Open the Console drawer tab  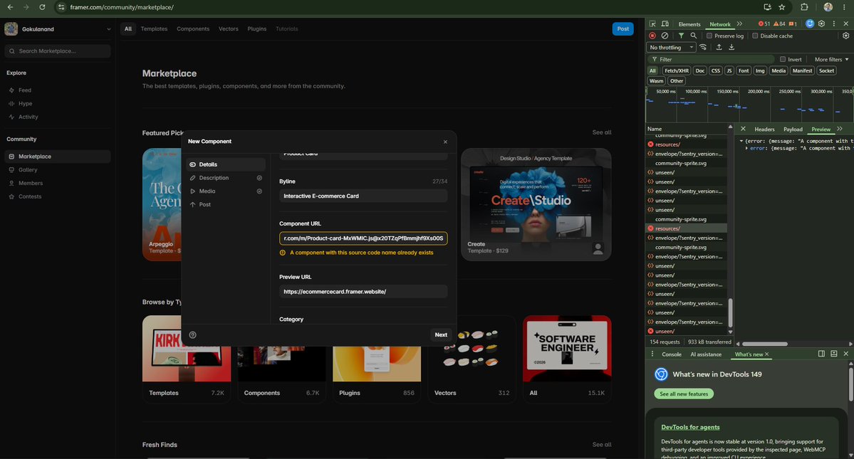click(672, 354)
